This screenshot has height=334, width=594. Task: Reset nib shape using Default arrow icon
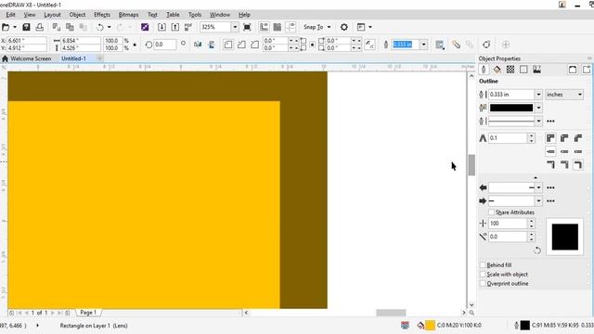(537, 250)
